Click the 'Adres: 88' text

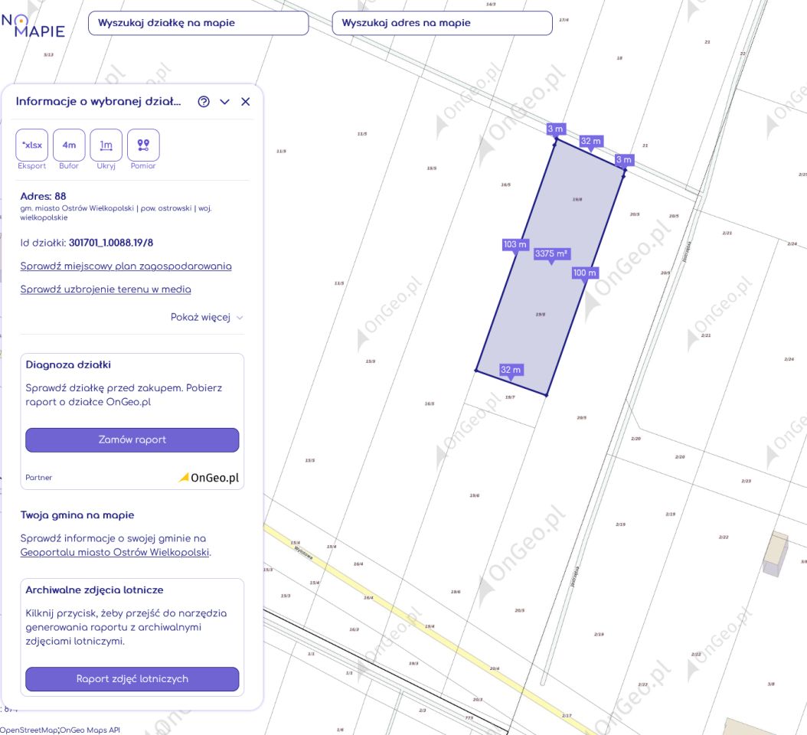[43, 196]
